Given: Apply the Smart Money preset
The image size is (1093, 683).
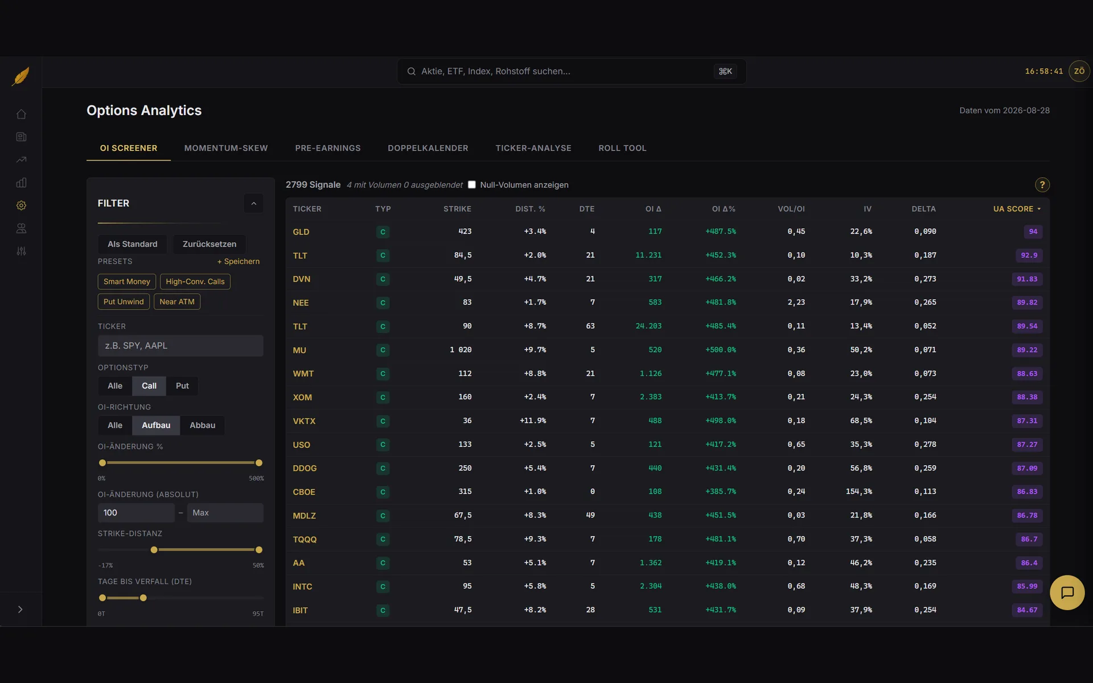Looking at the screenshot, I should pos(126,282).
